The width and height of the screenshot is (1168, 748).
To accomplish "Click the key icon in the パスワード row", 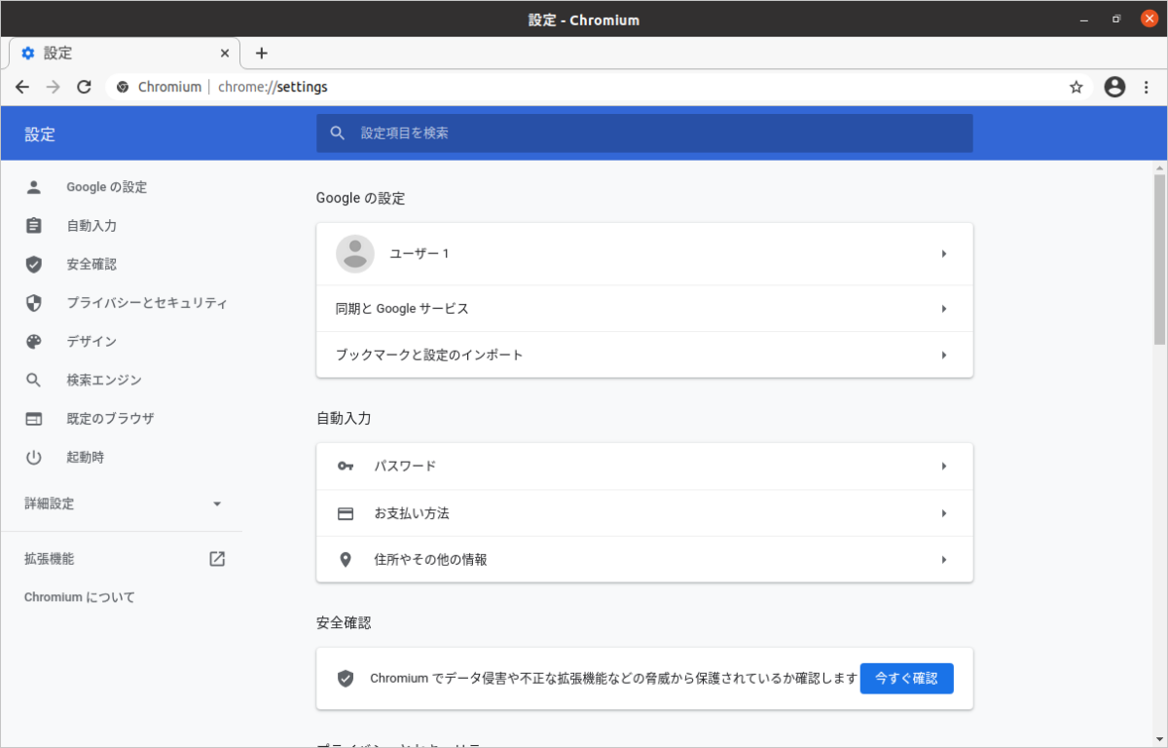I will (346, 467).
